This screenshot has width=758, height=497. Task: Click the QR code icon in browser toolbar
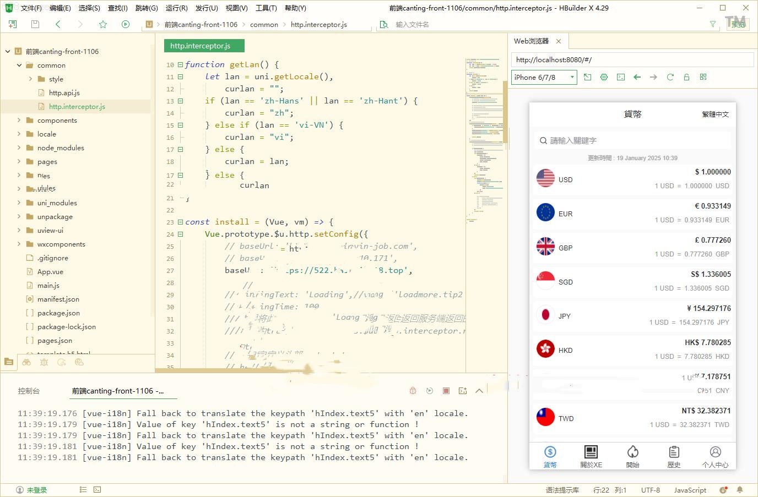[x=703, y=77]
